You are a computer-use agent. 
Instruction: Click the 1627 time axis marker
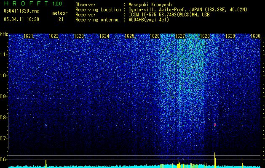click(x=180, y=36)
